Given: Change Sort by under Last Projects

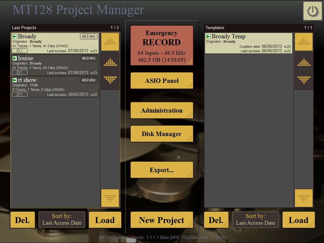Looking at the screenshot, I should [x=62, y=220].
